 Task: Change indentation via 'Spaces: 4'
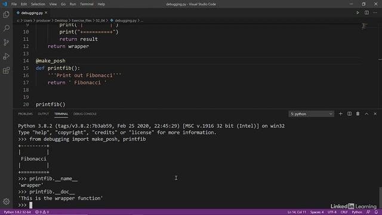point(317,212)
